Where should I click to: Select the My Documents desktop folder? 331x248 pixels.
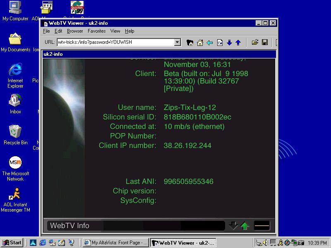(x=15, y=42)
